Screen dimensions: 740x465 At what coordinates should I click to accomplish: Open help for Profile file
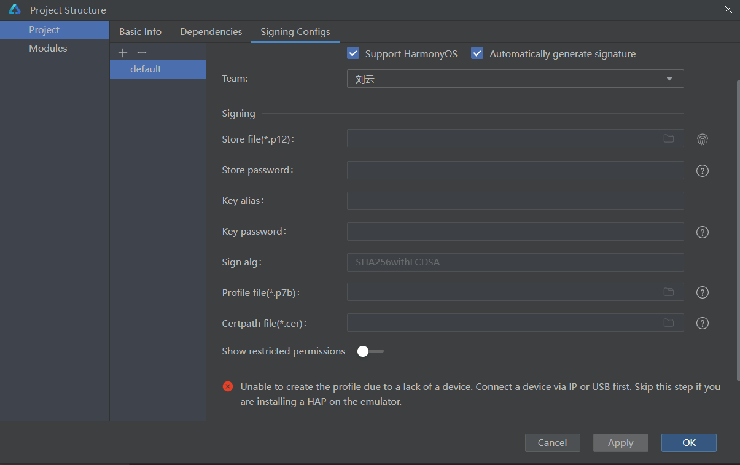click(x=703, y=292)
